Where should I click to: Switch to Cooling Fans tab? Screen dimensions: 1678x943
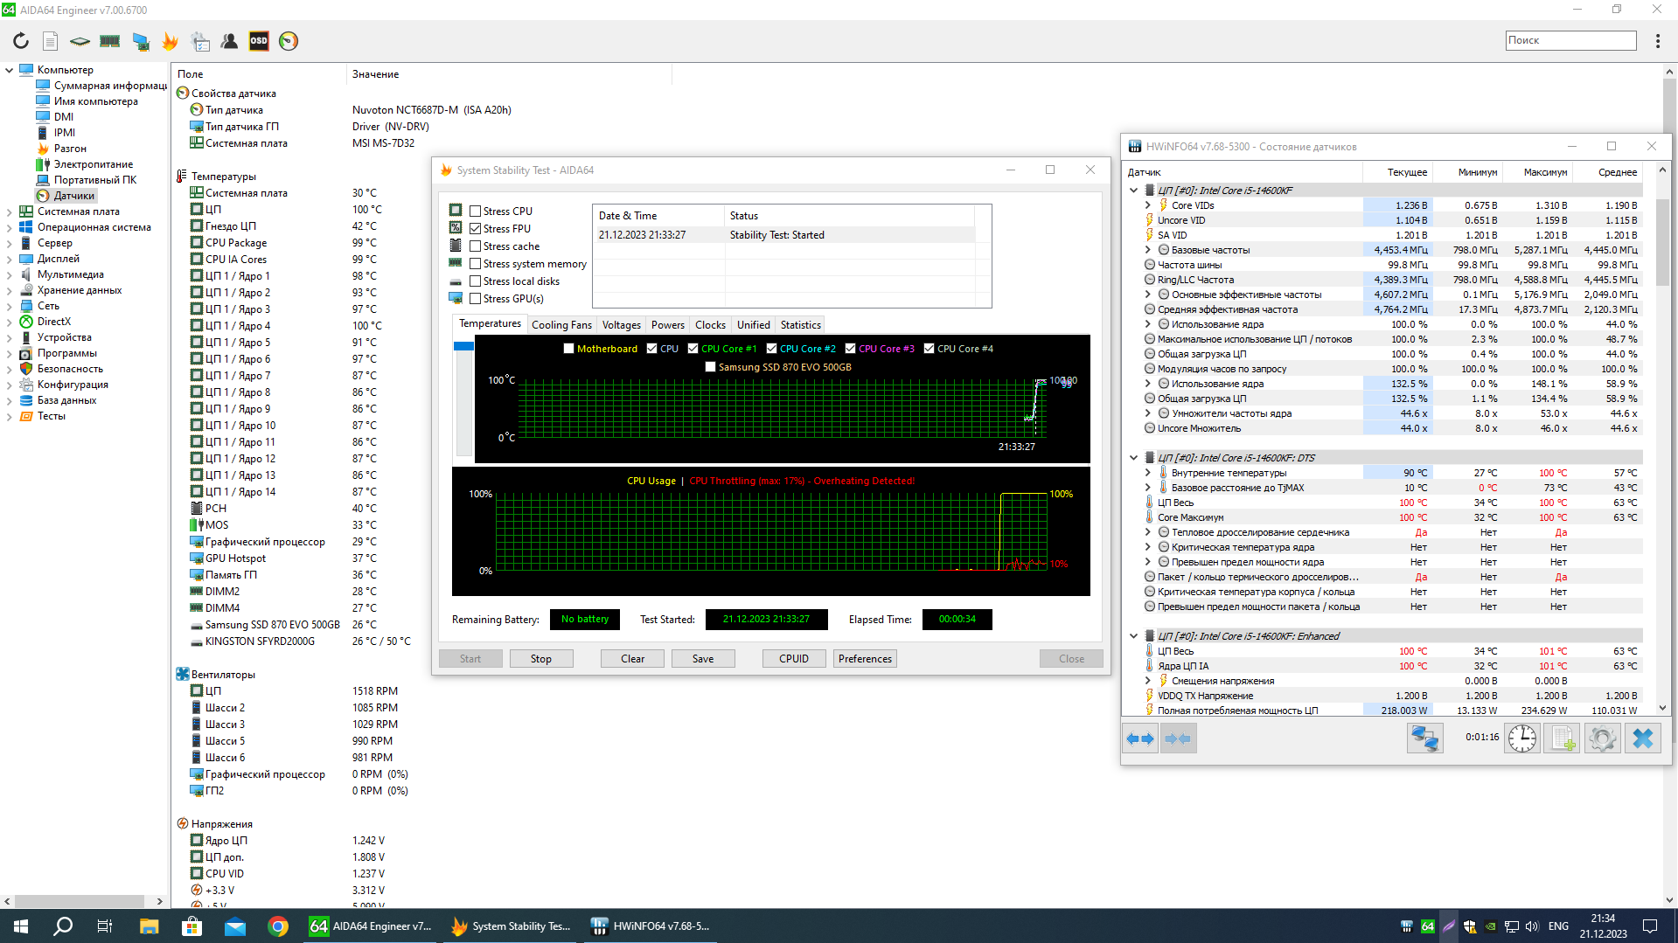pyautogui.click(x=561, y=325)
